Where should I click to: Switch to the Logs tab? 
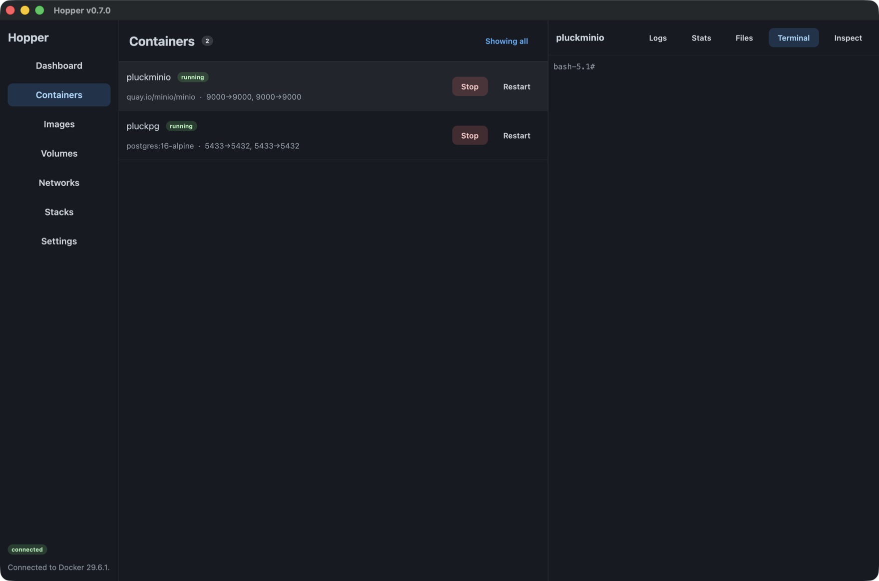point(657,37)
